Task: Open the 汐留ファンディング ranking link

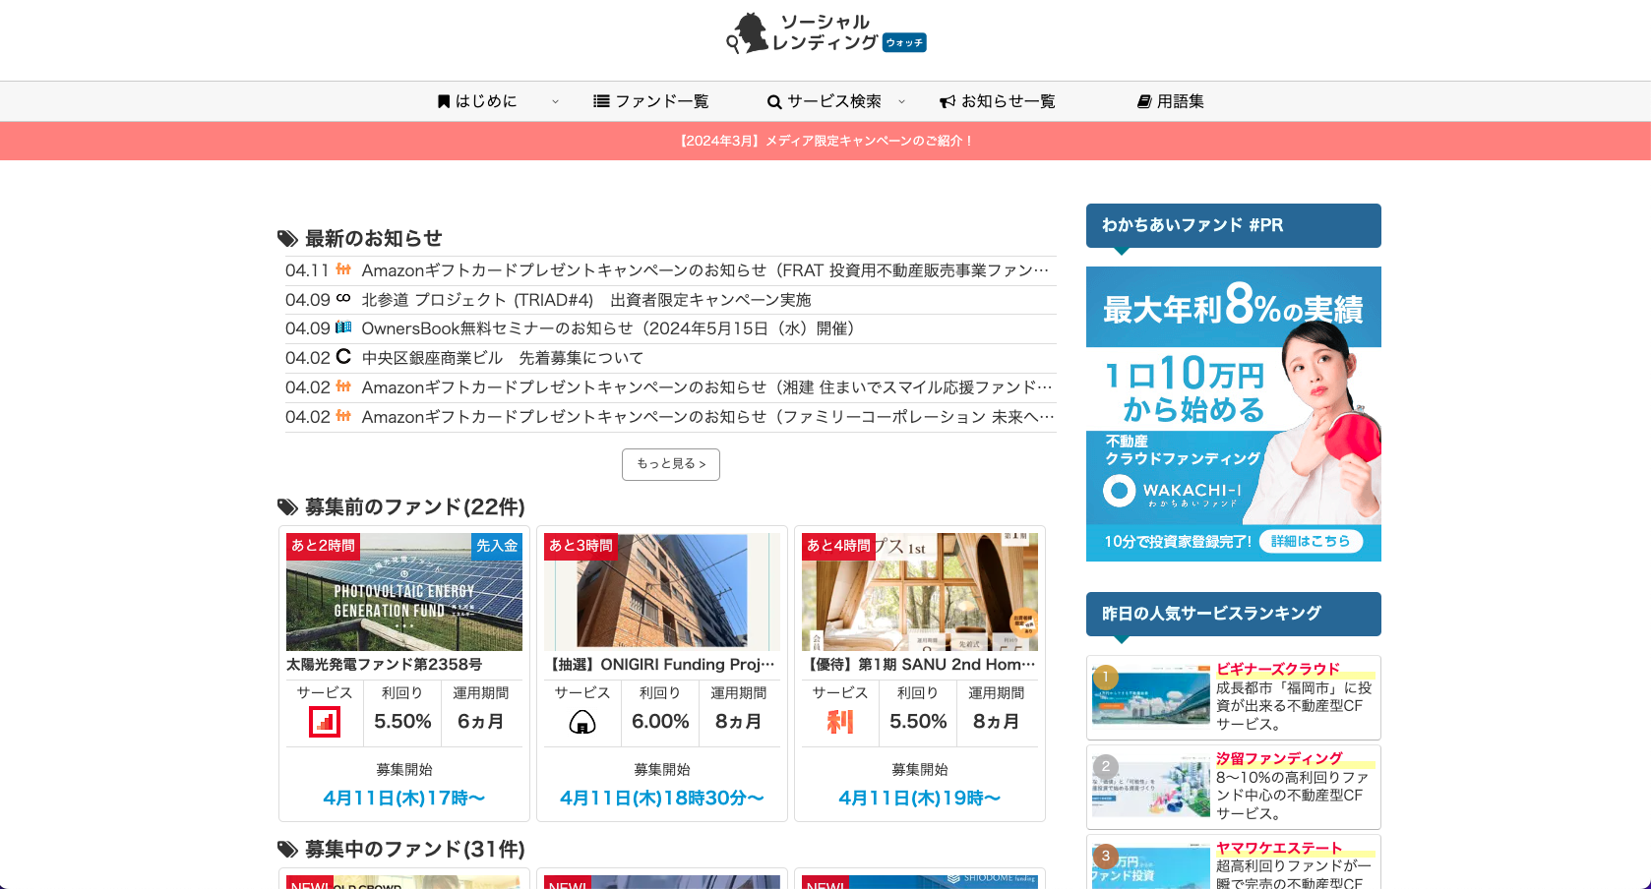Action: 1279,758
